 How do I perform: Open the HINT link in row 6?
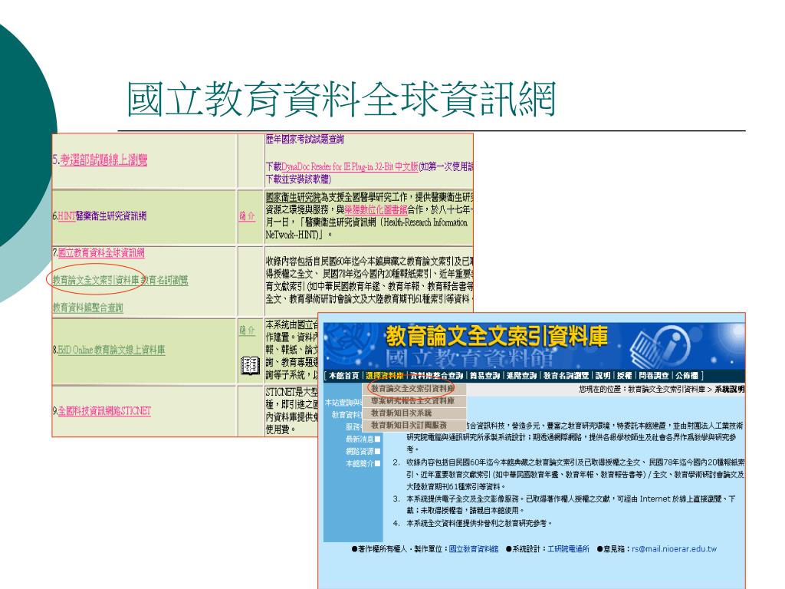(x=67, y=216)
